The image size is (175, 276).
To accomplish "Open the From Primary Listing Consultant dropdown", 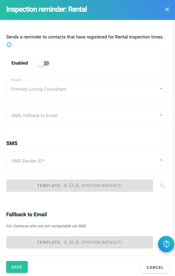I will (x=87, y=89).
